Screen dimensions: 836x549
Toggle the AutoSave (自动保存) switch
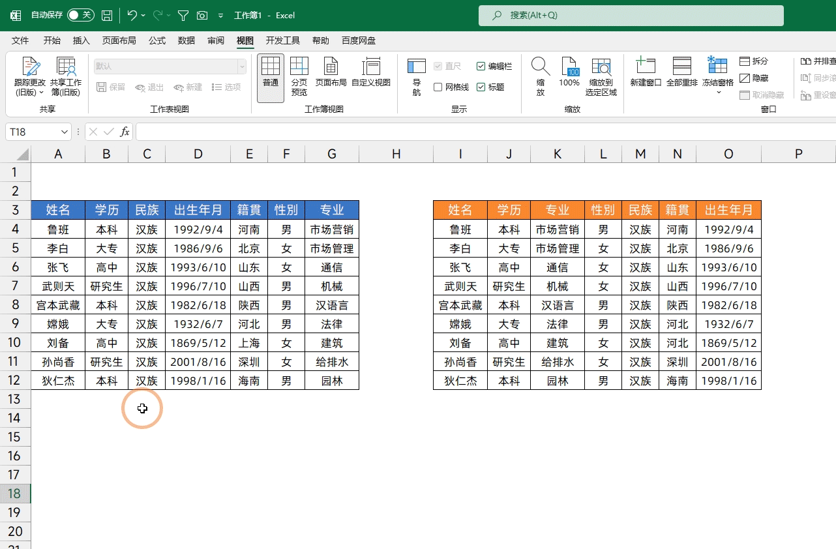point(80,15)
